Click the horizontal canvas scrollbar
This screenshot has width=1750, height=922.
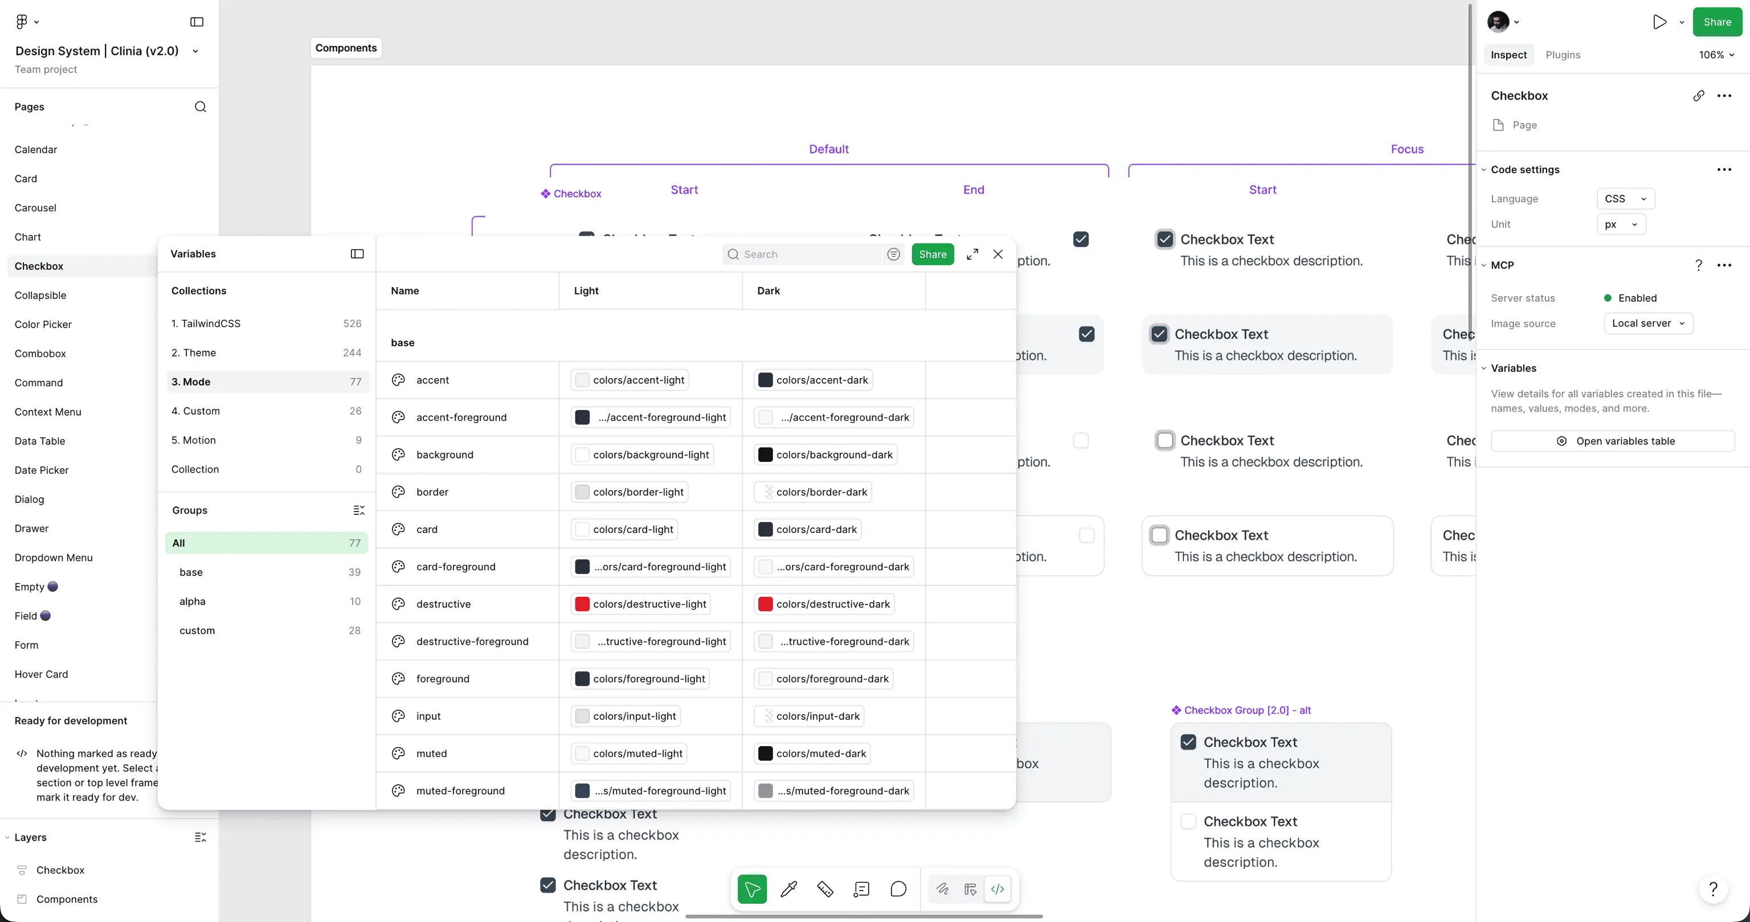click(x=864, y=916)
